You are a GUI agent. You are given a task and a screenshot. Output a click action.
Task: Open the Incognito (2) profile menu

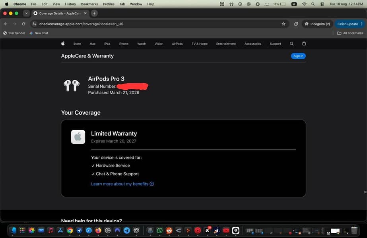point(317,24)
